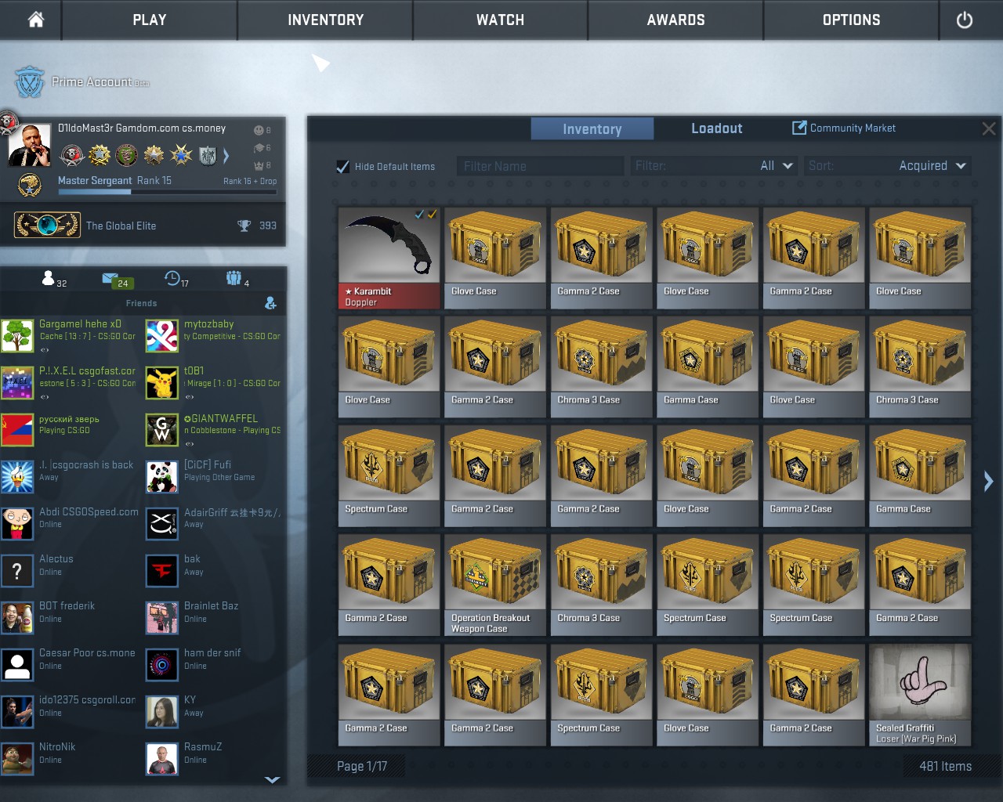1003x802 pixels.
Task: Expand more medals arrow on profile
Action: click(226, 156)
